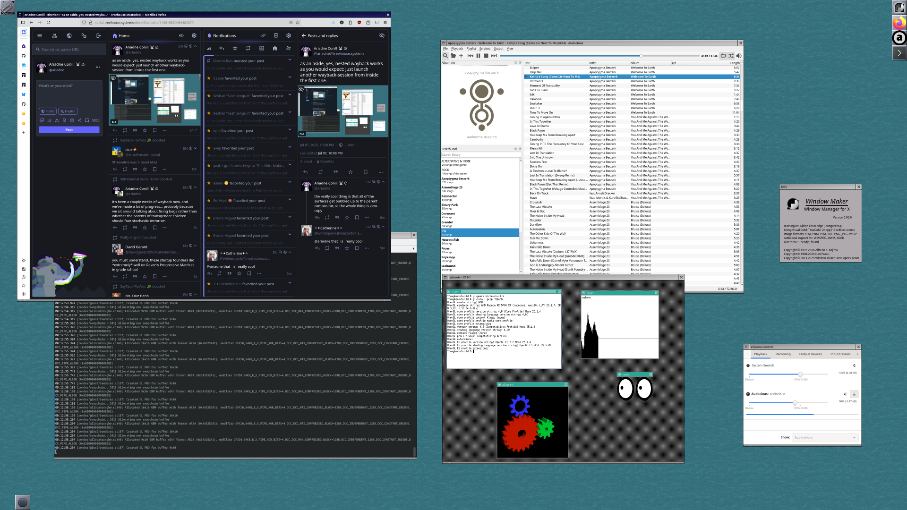Switch to Recording tab in Volume Control

pyautogui.click(x=783, y=354)
